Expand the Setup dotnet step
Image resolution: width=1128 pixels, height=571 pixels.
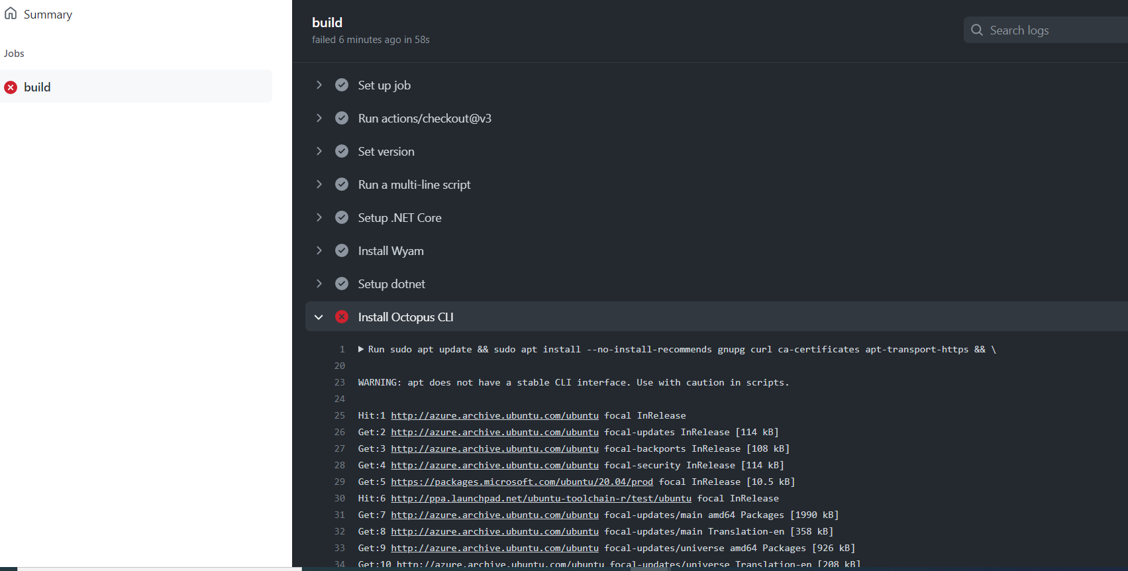319,284
